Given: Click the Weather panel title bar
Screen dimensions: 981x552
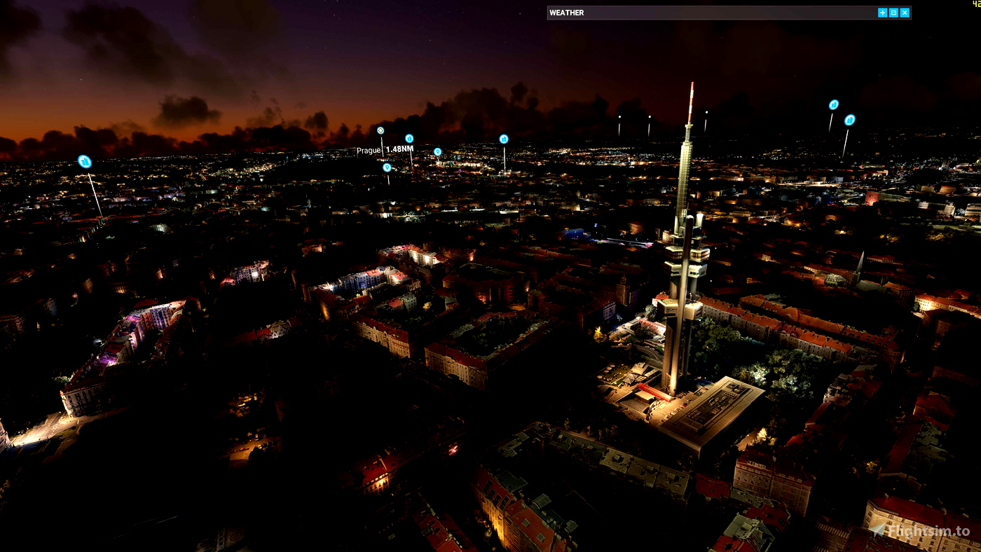Looking at the screenshot, I should click(729, 13).
